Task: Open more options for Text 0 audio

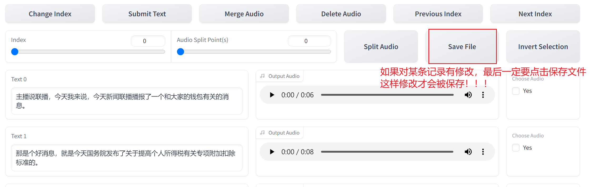Action: [x=483, y=95]
